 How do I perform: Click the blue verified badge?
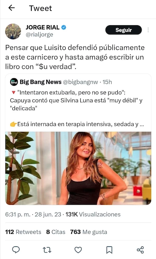64,27
